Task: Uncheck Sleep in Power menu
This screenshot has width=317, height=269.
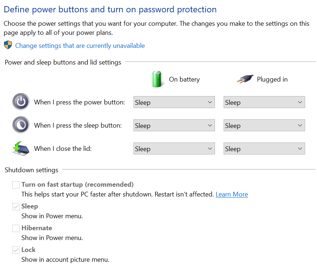Action: [x=16, y=207]
